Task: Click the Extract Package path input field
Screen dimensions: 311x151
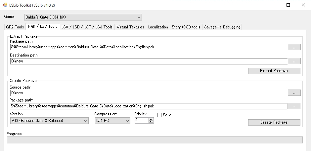Action: pos(149,47)
